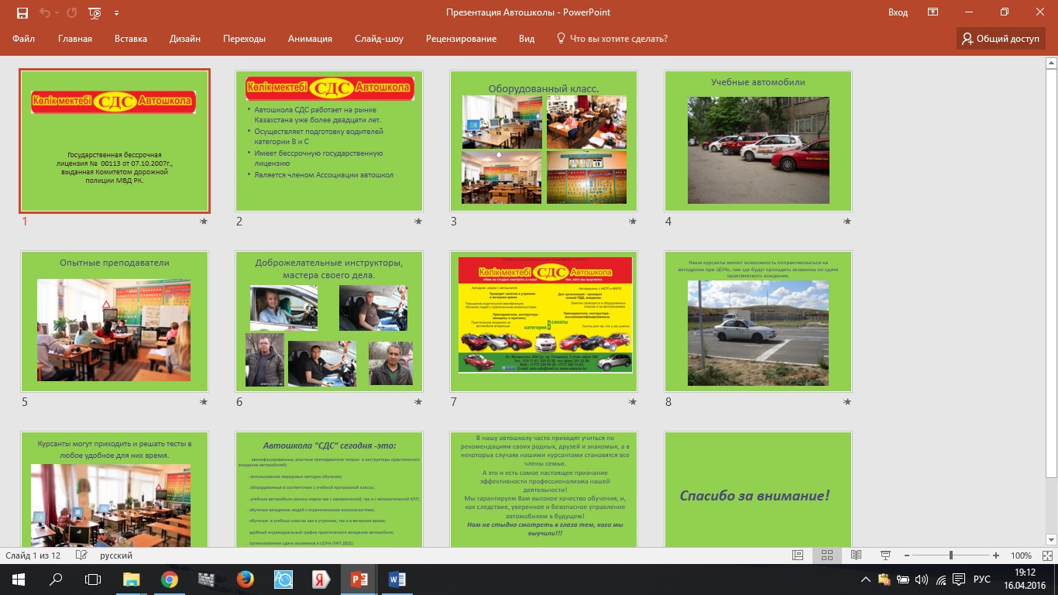Viewport: 1058px width, 595px height.
Task: Click the zoom in plus icon
Action: [x=996, y=555]
